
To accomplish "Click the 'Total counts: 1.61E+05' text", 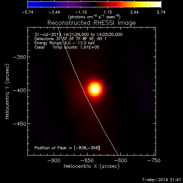I will point(76,47).
